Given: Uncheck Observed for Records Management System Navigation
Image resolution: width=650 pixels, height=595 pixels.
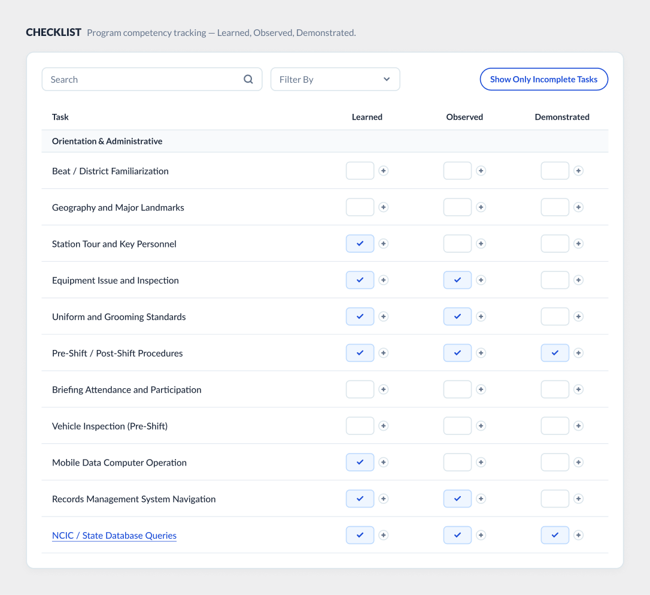Looking at the screenshot, I should (x=457, y=499).
